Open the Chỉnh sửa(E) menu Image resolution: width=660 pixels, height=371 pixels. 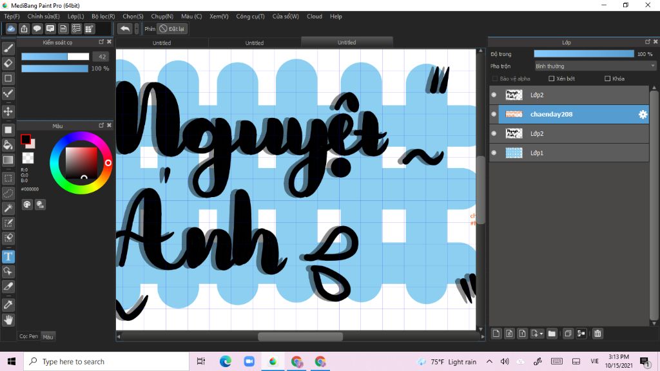pyautogui.click(x=43, y=16)
